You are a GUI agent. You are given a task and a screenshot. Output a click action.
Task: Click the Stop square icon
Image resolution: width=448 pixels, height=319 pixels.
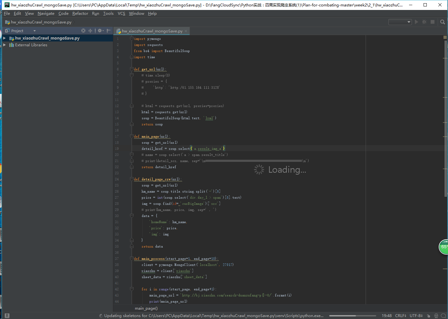[433, 22]
